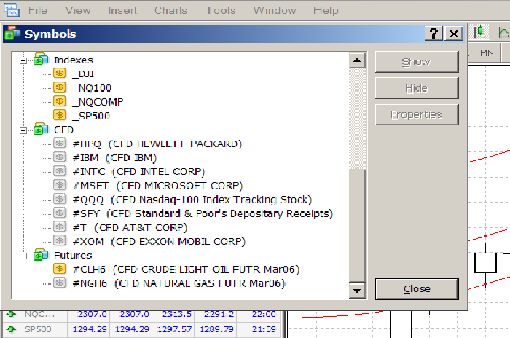Click the Close button in Symbols dialog
510x338 pixels.
(x=417, y=289)
